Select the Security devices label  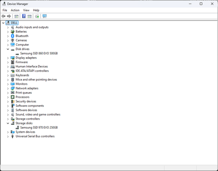click(x=26, y=101)
